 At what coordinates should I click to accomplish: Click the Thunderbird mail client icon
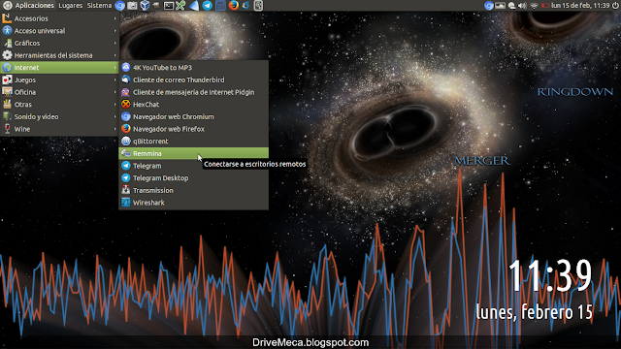pos(126,79)
